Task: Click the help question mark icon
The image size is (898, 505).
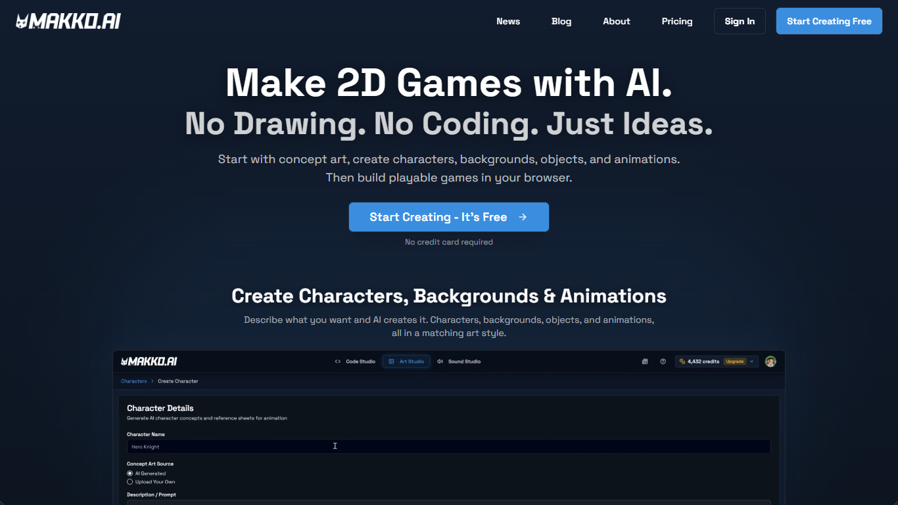Action: click(663, 362)
